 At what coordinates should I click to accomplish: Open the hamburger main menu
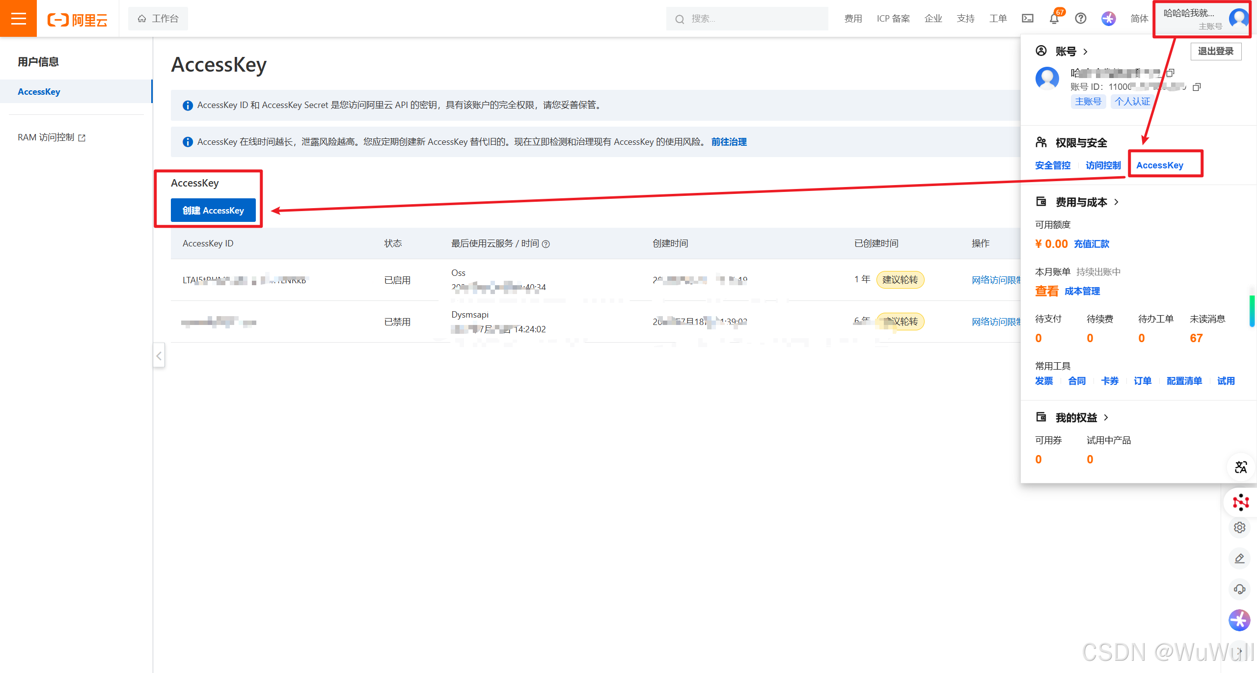tap(18, 18)
